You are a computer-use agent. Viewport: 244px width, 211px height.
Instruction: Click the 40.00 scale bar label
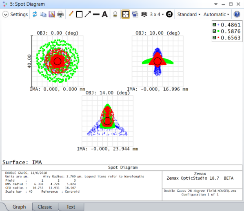[x=29, y=62]
